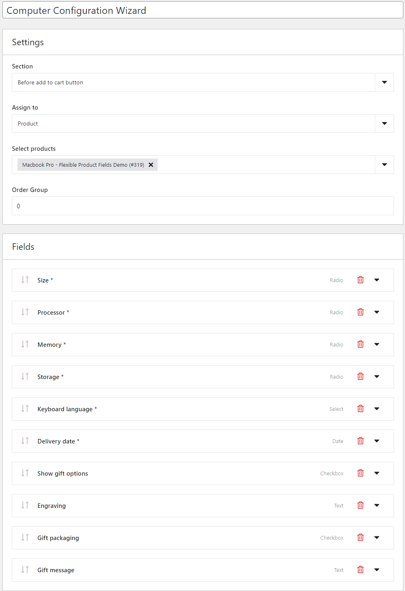The height and width of the screenshot is (591, 405).
Task: Click the Settings panel heading
Action: coord(28,42)
